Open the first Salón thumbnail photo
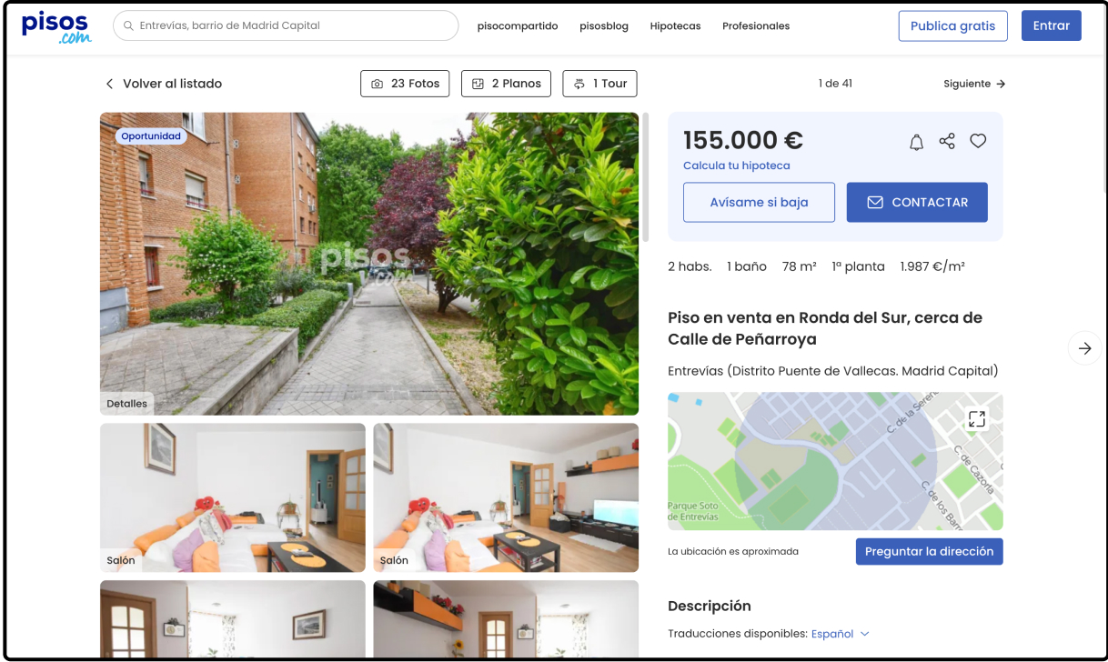 233,497
